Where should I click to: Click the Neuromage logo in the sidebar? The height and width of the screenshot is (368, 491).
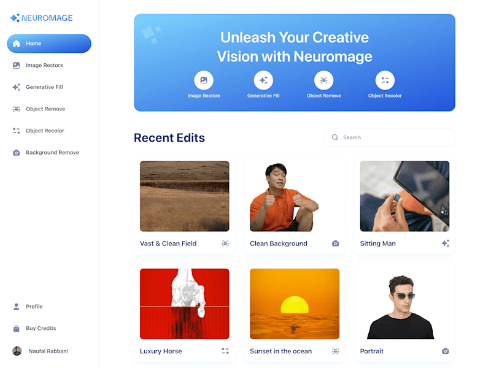pyautogui.click(x=41, y=18)
